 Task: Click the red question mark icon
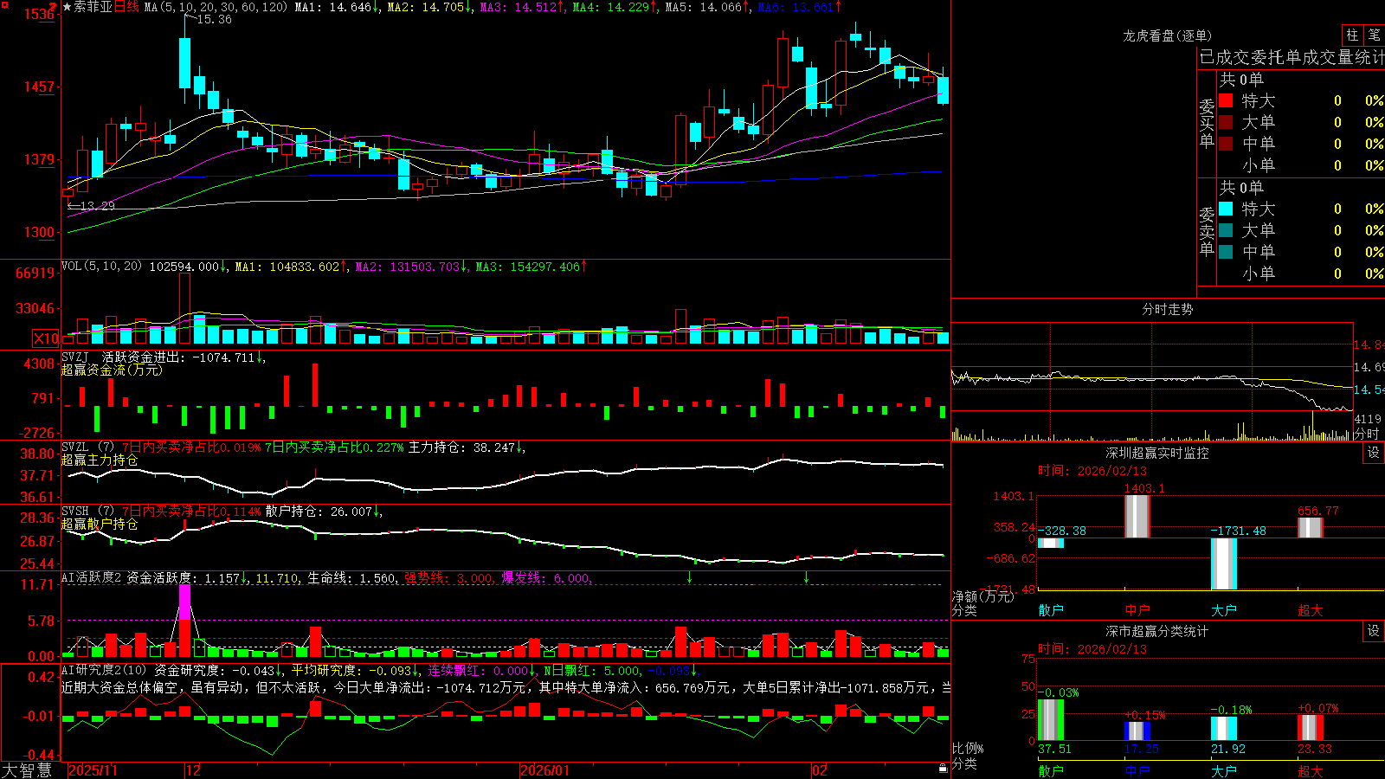[53, 7]
